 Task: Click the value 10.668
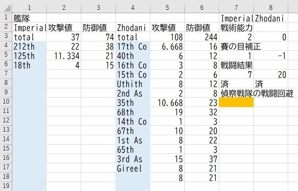(167, 102)
